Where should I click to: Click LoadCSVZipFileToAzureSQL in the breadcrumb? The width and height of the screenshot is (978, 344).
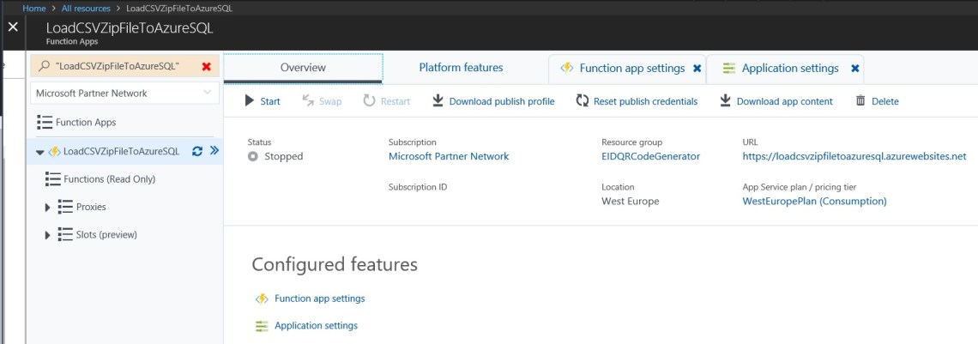[179, 9]
